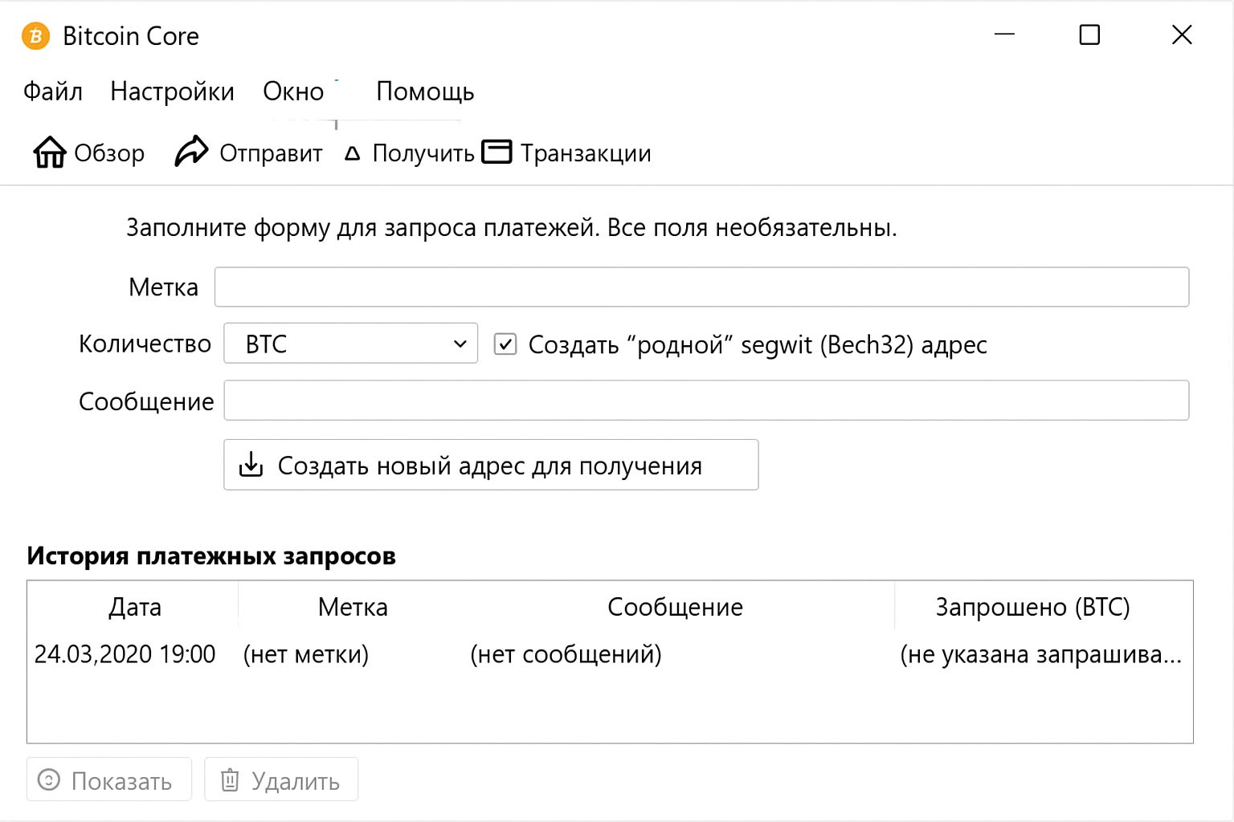Screen dimensions: 1234x822
Task: Sort by Запрошено (BTC) column header
Action: coord(1032,607)
